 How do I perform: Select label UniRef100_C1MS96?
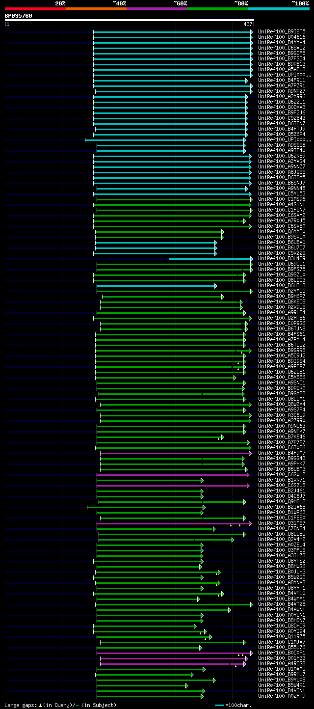pyautogui.click(x=282, y=199)
